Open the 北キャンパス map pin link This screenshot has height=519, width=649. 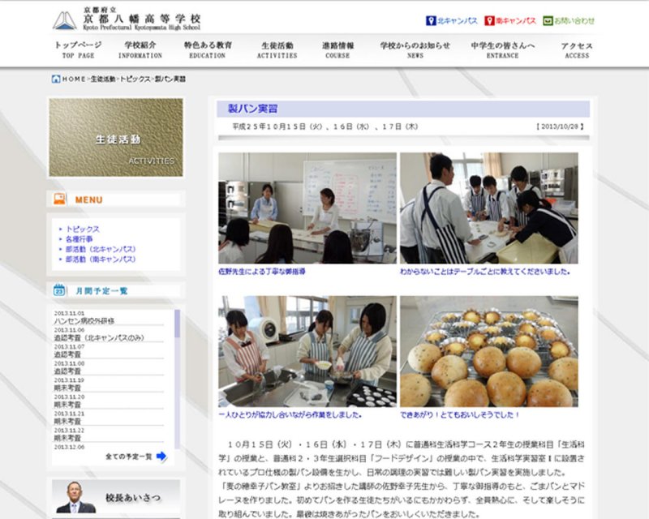tap(432, 21)
